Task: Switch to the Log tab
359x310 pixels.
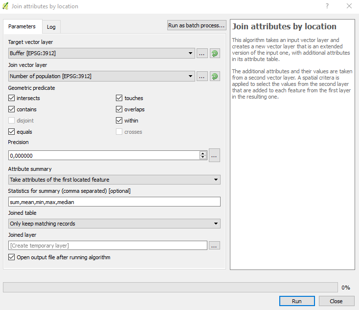Action: click(51, 26)
